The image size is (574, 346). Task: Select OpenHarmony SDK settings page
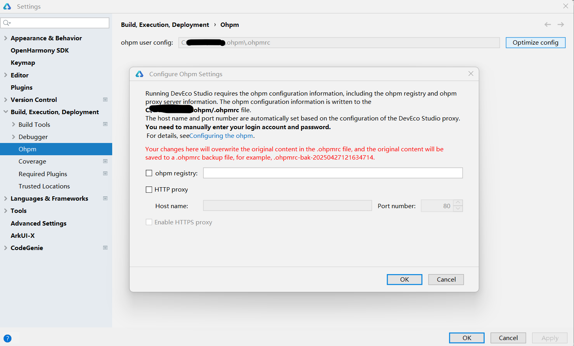click(x=40, y=50)
